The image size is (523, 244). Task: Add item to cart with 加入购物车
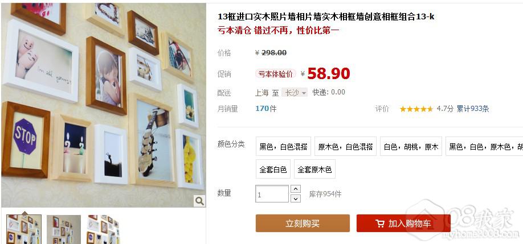(x=403, y=224)
